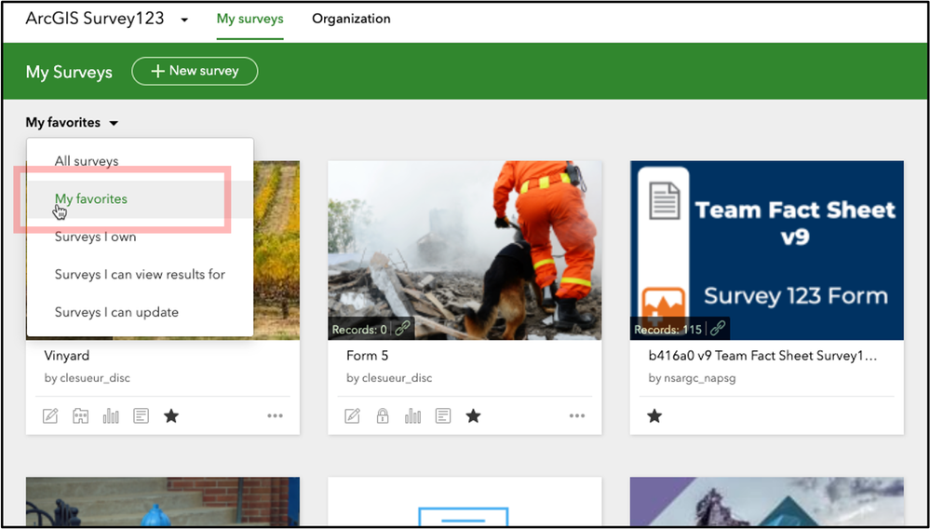Click the Form 5 survey title
The image size is (930, 529).
click(368, 356)
